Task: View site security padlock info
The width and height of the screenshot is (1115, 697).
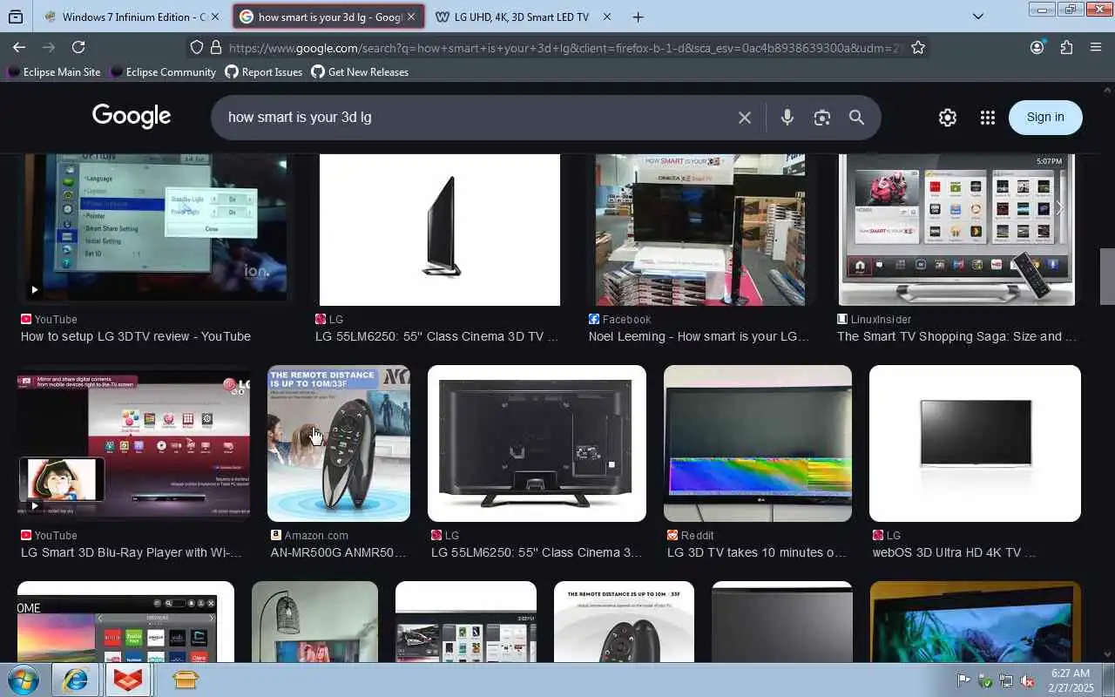Action: (x=216, y=48)
